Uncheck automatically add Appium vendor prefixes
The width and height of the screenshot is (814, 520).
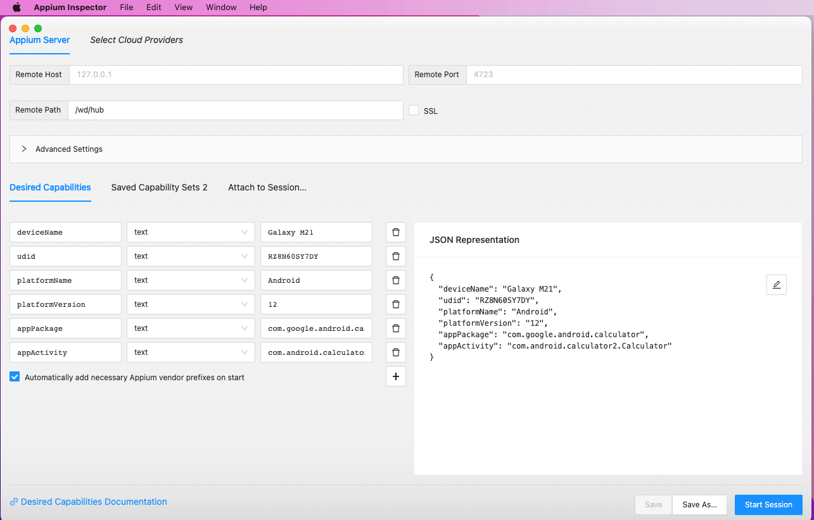15,377
